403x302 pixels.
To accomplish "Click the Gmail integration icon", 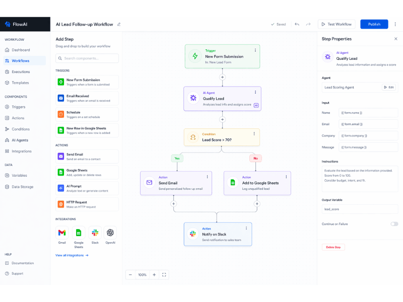I will (x=62, y=233).
